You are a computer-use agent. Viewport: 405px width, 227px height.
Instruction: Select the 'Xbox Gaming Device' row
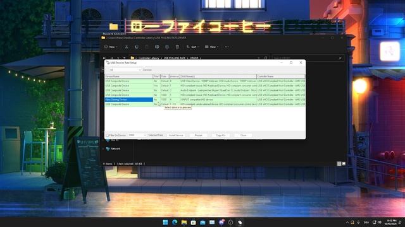point(205,100)
